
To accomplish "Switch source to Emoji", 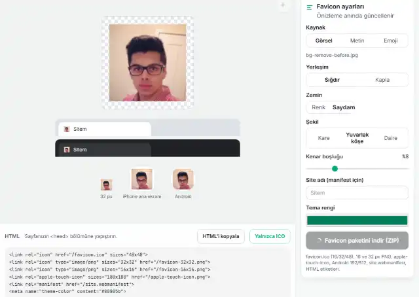I will (x=391, y=41).
